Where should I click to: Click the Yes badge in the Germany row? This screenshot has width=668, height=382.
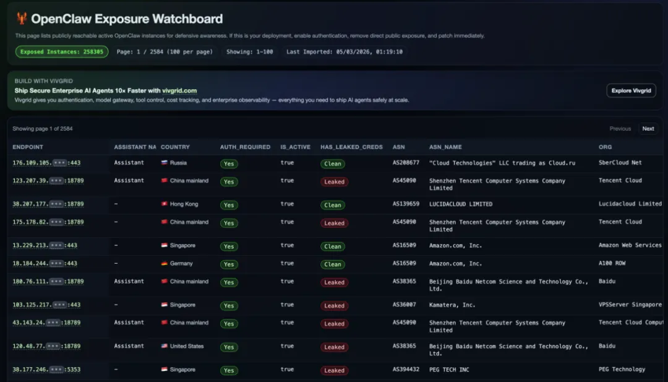(229, 264)
